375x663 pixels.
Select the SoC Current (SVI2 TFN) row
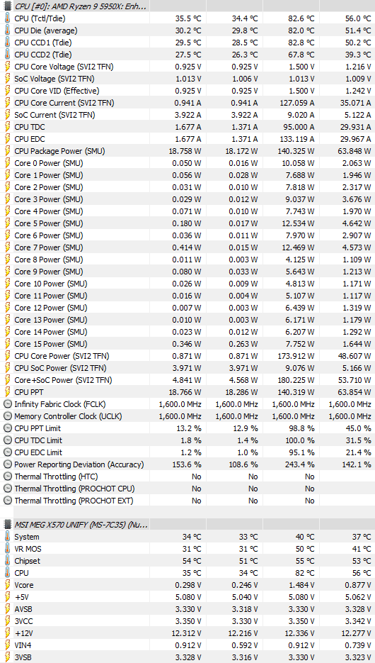[x=187, y=115]
